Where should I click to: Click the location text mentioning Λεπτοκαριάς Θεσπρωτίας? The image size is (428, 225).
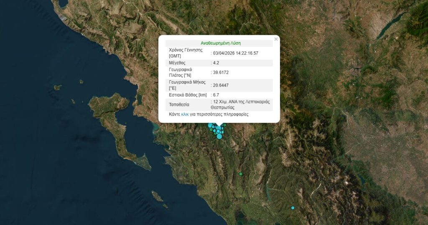(x=240, y=105)
